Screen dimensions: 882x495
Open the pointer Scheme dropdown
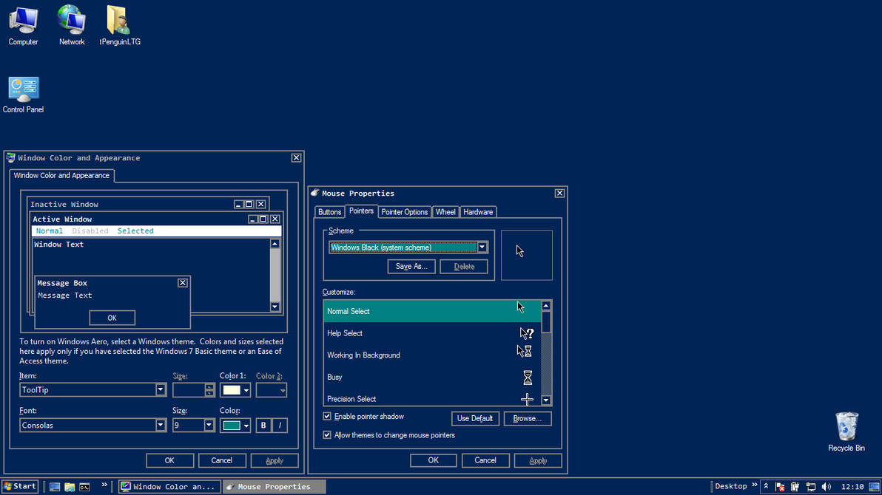pyautogui.click(x=483, y=247)
